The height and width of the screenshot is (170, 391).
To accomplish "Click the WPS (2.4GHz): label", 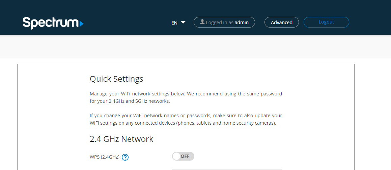I will point(105,157).
